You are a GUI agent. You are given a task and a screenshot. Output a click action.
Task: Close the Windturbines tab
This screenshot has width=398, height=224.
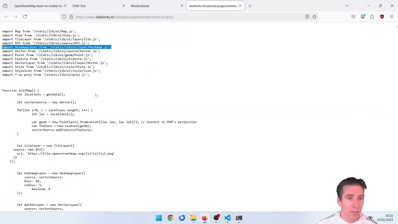click(182, 6)
